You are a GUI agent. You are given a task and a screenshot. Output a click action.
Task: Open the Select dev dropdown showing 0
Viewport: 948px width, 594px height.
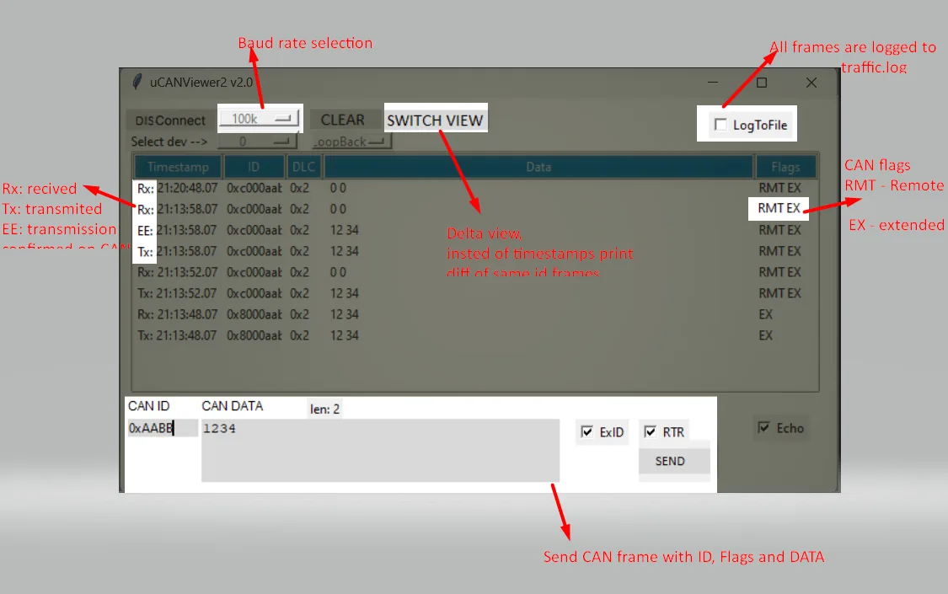click(x=256, y=142)
